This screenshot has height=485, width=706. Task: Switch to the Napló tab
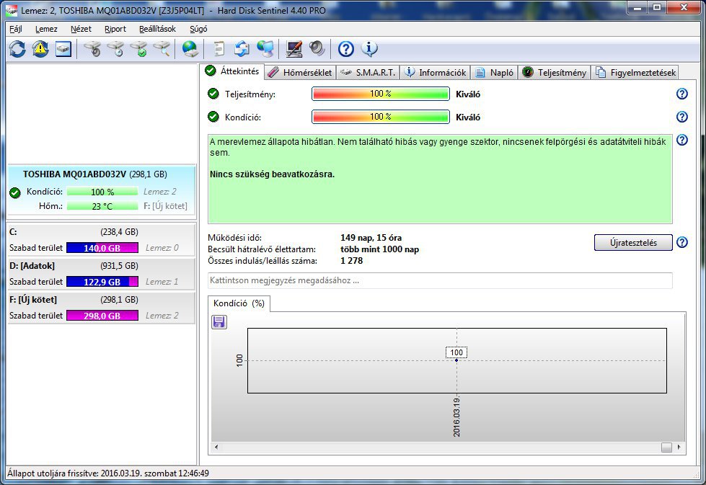495,73
